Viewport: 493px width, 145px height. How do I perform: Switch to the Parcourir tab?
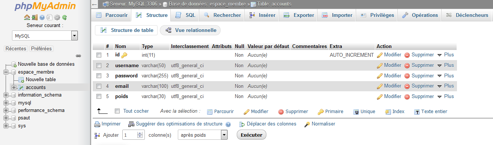112,15
